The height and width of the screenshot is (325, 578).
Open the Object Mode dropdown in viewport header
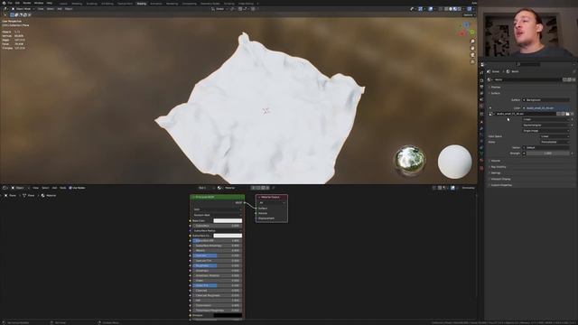click(23, 9)
